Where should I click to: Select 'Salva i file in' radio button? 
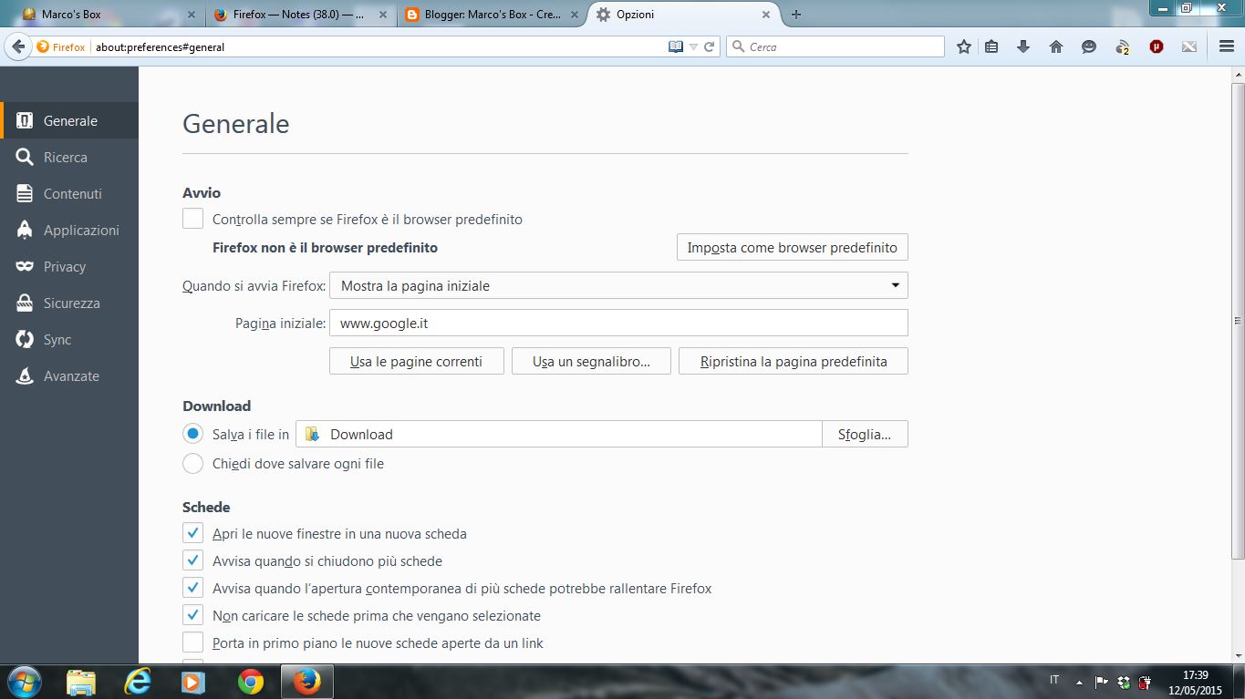click(192, 434)
